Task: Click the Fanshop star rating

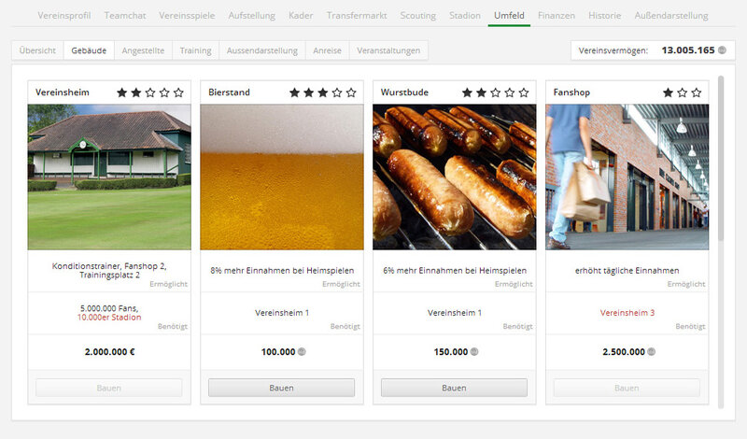Action: [x=684, y=92]
